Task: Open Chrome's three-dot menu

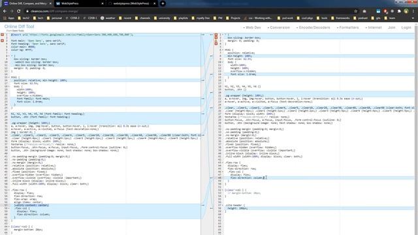Action: pos(413,11)
